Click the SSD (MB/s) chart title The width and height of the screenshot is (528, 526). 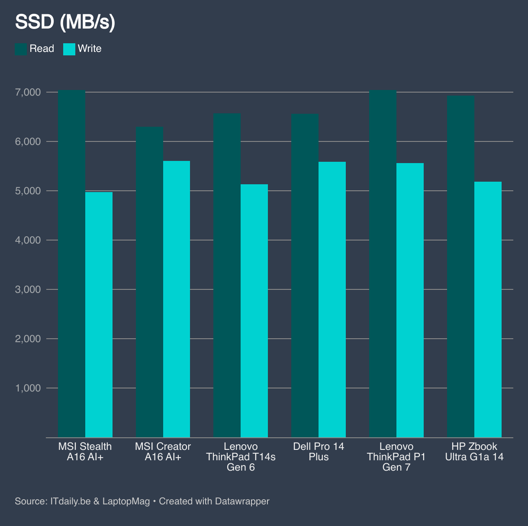coord(65,22)
